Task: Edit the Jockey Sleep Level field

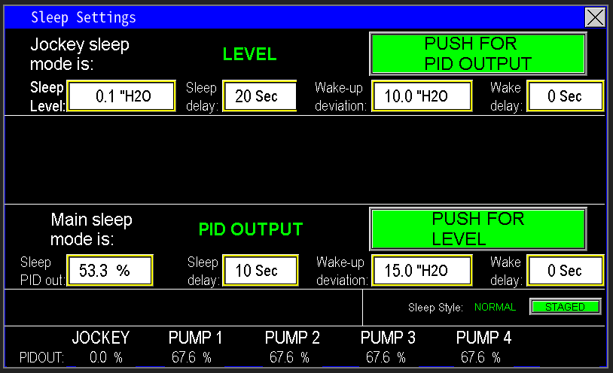Action: (x=121, y=96)
